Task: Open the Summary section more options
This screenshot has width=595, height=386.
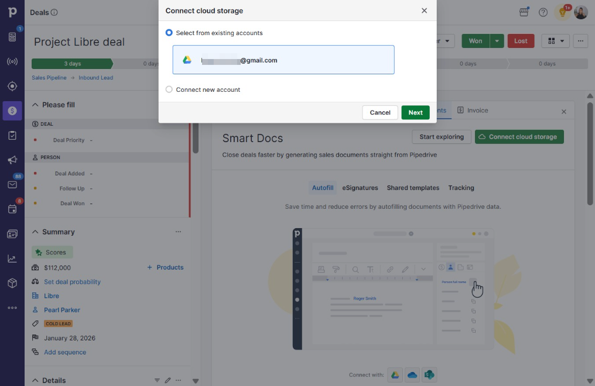Action: (179, 232)
